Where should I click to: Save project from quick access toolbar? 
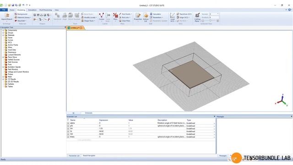pos(13,5)
